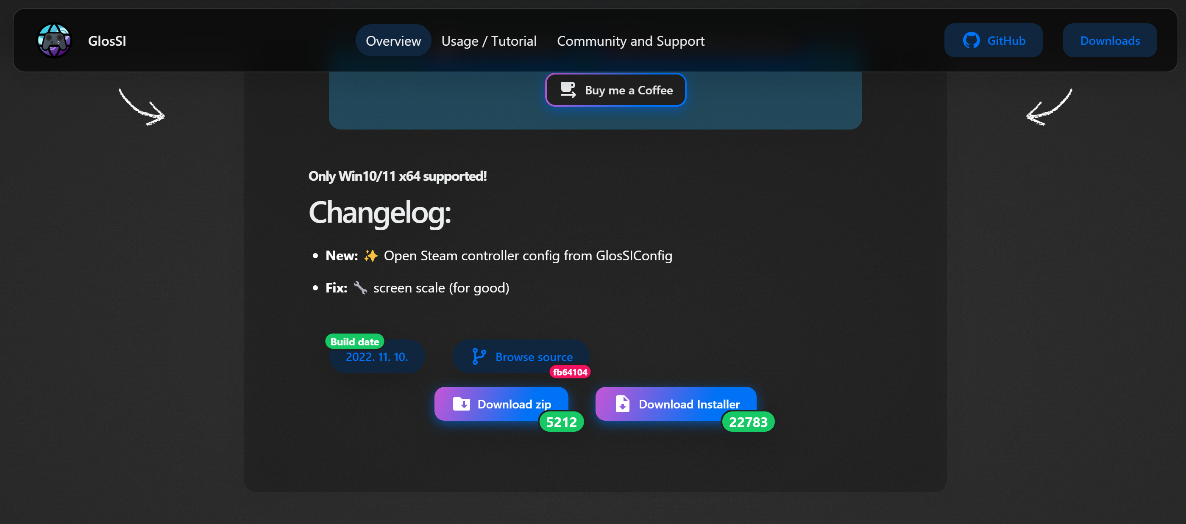Click the 22783 download count badge
This screenshot has height=524, width=1186.
click(x=748, y=422)
